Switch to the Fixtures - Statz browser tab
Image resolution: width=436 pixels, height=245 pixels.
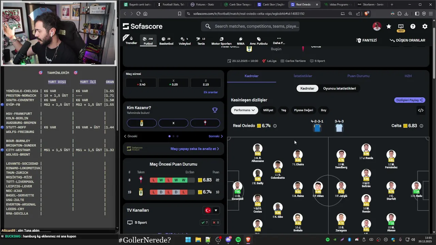point(205,4)
